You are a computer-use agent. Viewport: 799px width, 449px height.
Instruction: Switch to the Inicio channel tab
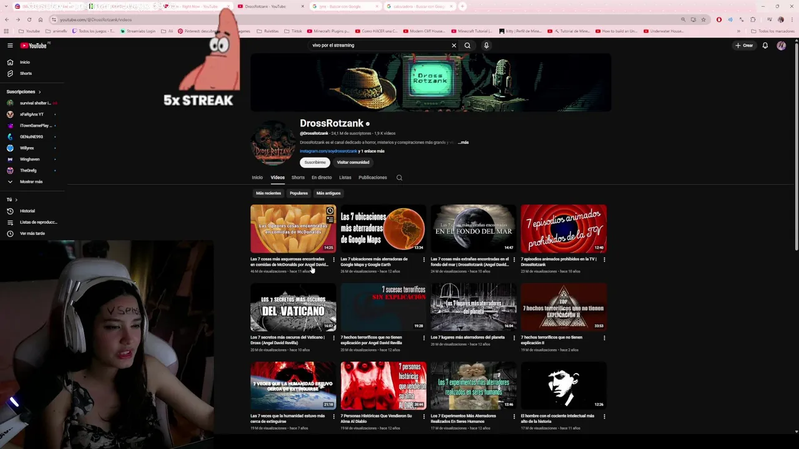(x=257, y=178)
